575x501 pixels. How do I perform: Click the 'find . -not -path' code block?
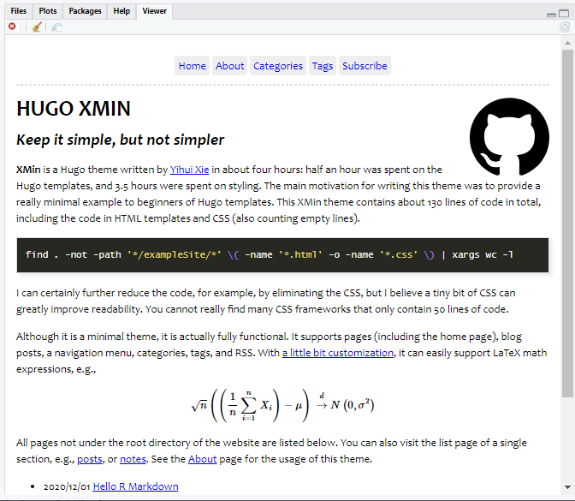point(282,255)
